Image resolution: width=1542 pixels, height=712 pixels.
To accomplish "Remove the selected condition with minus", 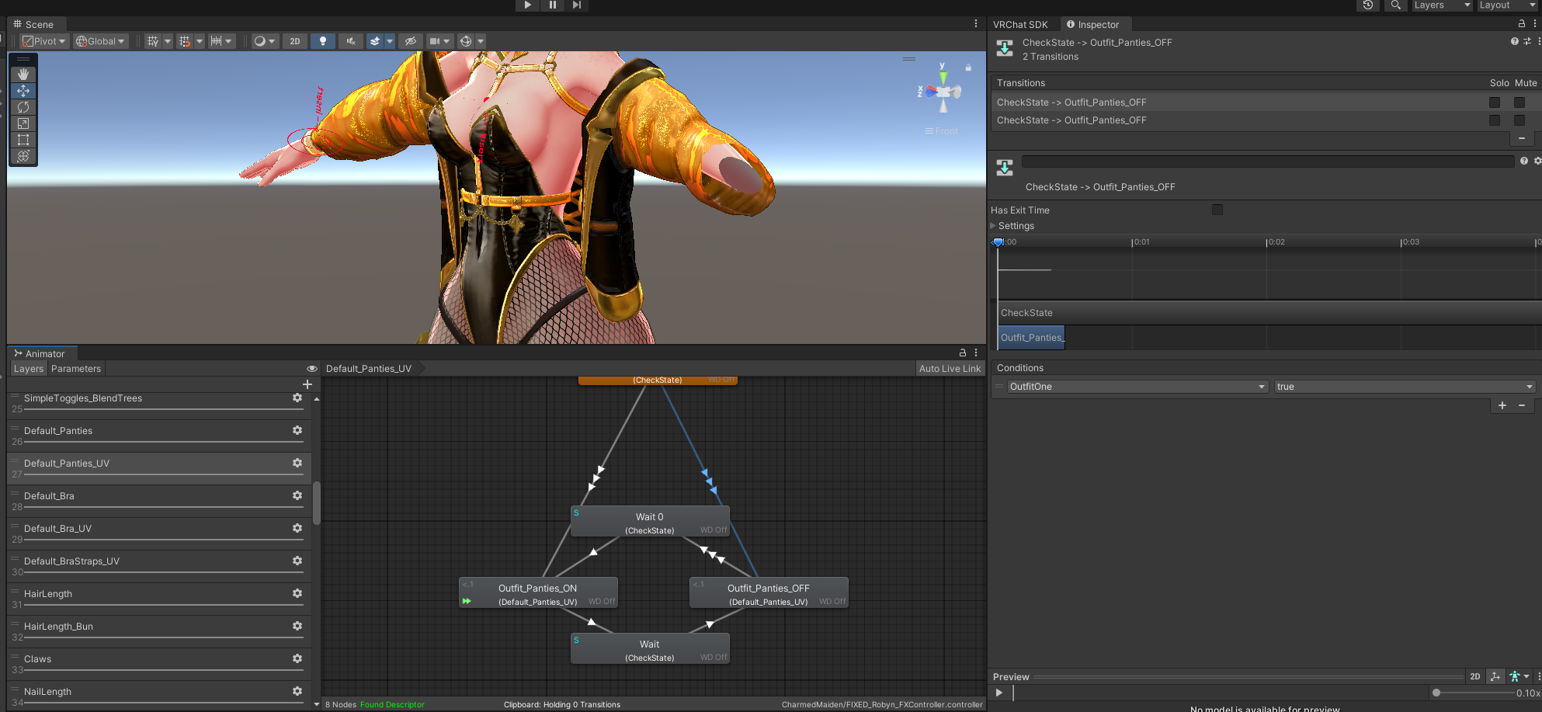I will pos(1522,405).
